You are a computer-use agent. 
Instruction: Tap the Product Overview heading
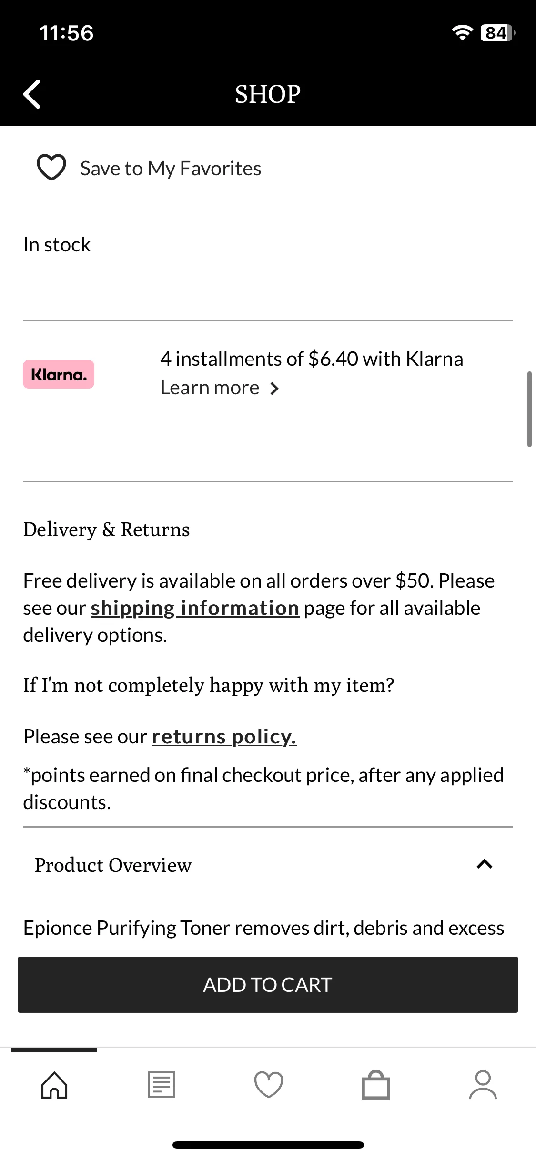(113, 865)
